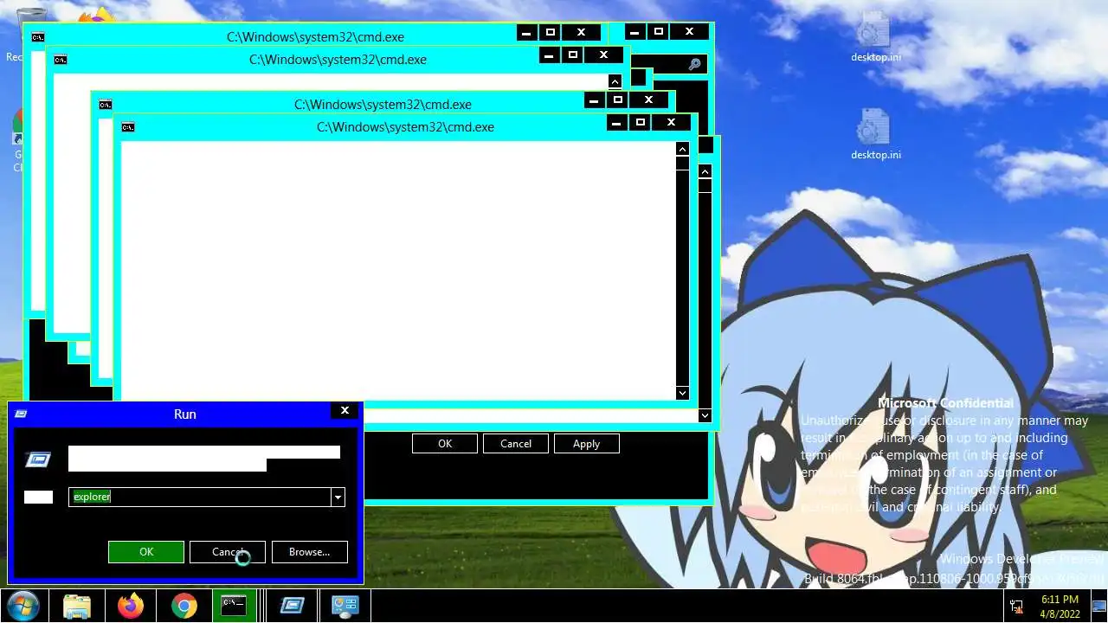Click the OK button in Run dialog
Image resolution: width=1108 pixels, height=623 pixels.
(146, 552)
